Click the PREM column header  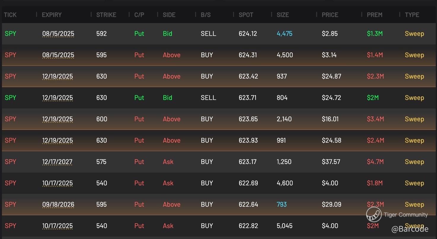(374, 15)
